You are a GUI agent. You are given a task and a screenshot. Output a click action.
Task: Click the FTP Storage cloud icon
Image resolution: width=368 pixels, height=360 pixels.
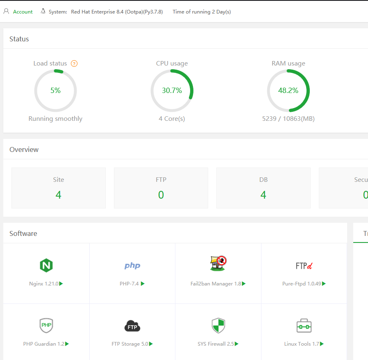coord(132,326)
